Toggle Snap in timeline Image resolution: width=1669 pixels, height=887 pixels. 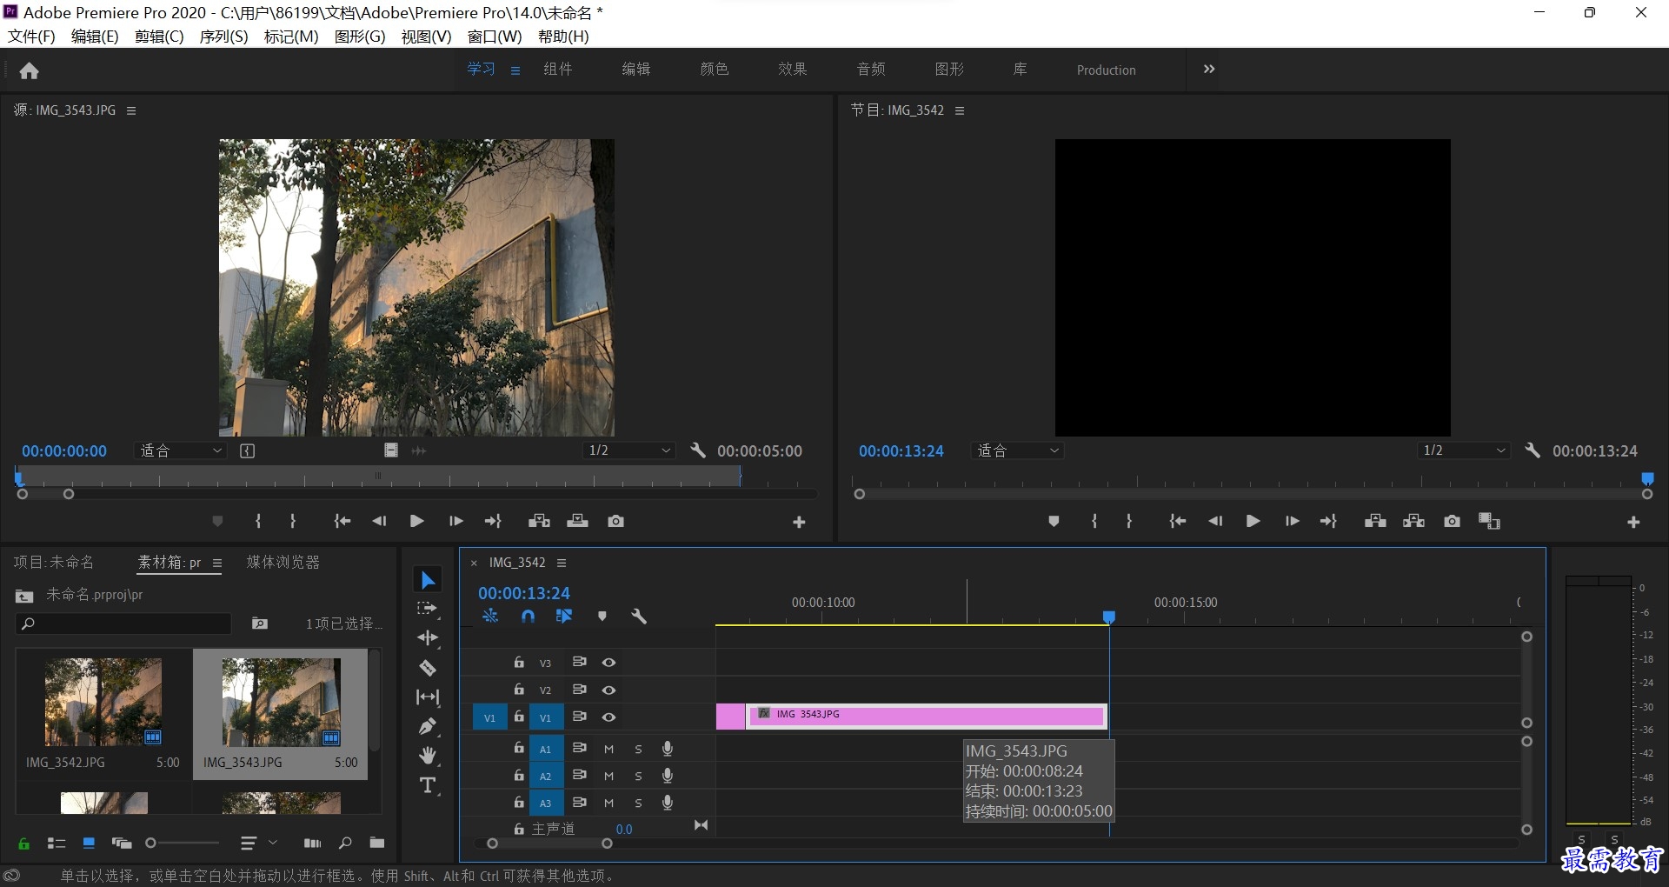528,616
